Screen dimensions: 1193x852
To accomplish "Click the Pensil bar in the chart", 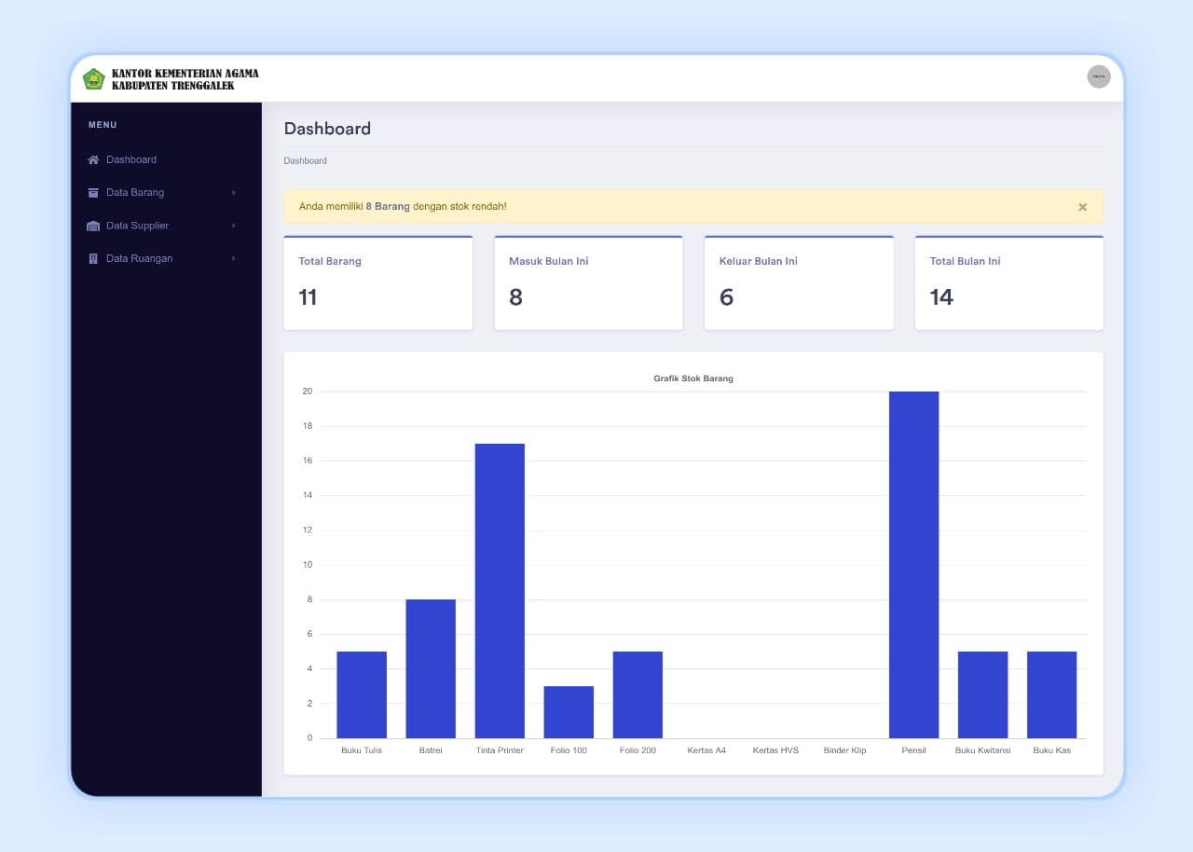I will pos(913,565).
